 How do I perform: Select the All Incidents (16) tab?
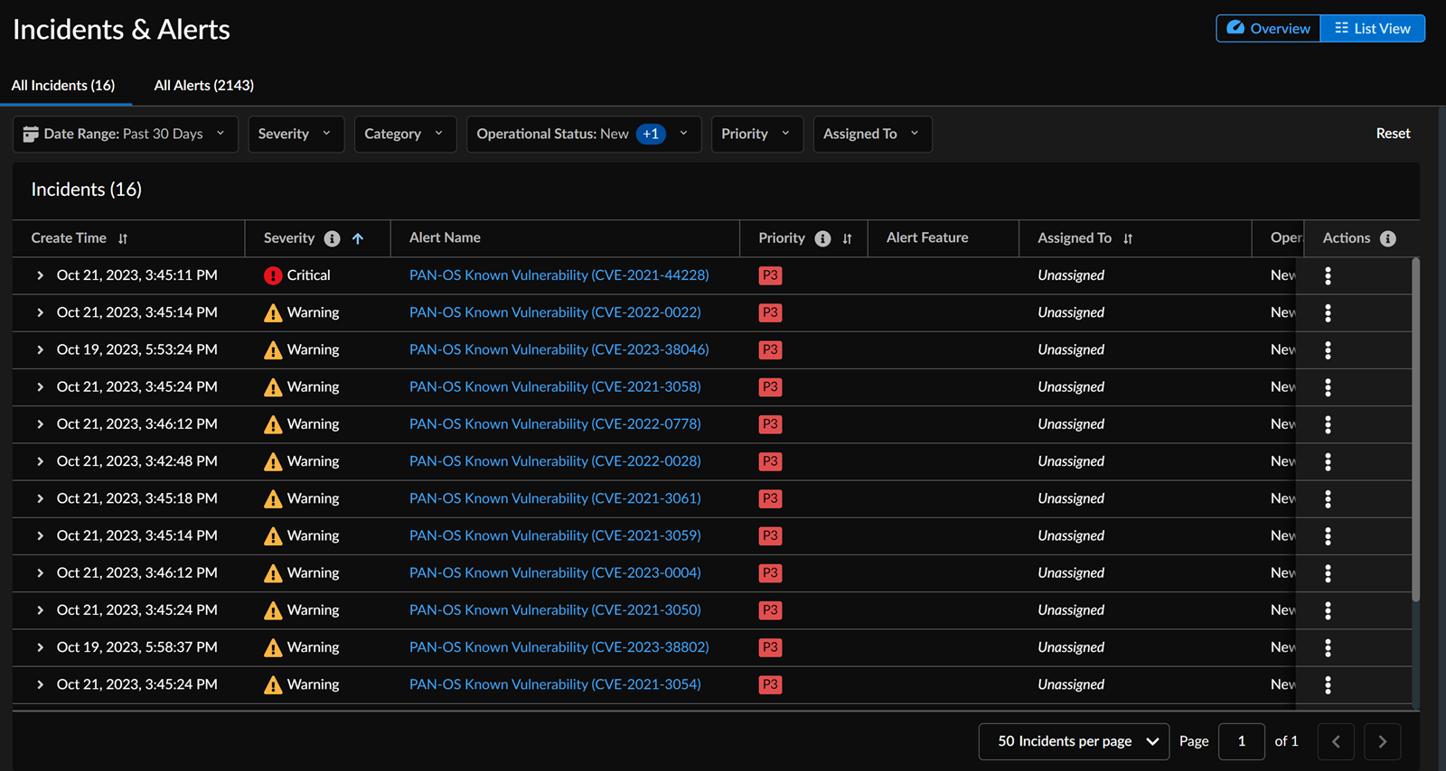(x=63, y=85)
